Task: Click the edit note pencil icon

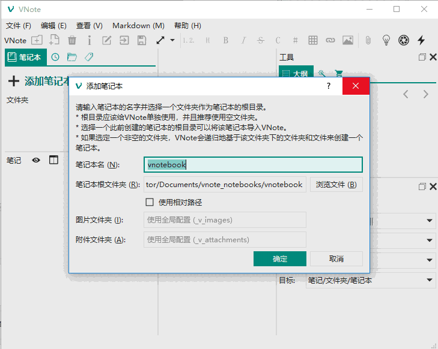Action: (x=107, y=40)
